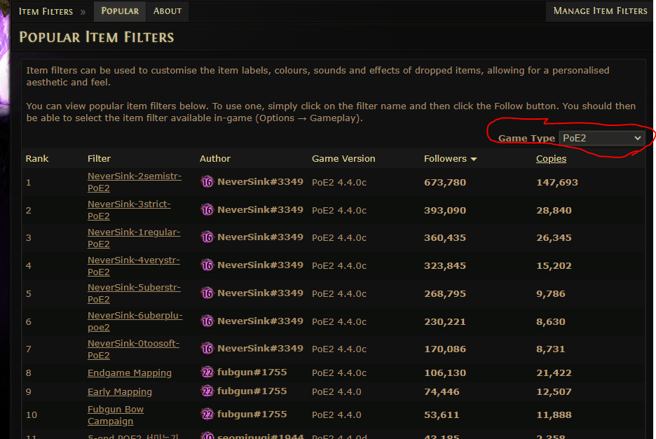Image resolution: width=656 pixels, height=439 pixels.
Task: Click author NeverSink#3349 in rank 1 row
Action: 260,182
